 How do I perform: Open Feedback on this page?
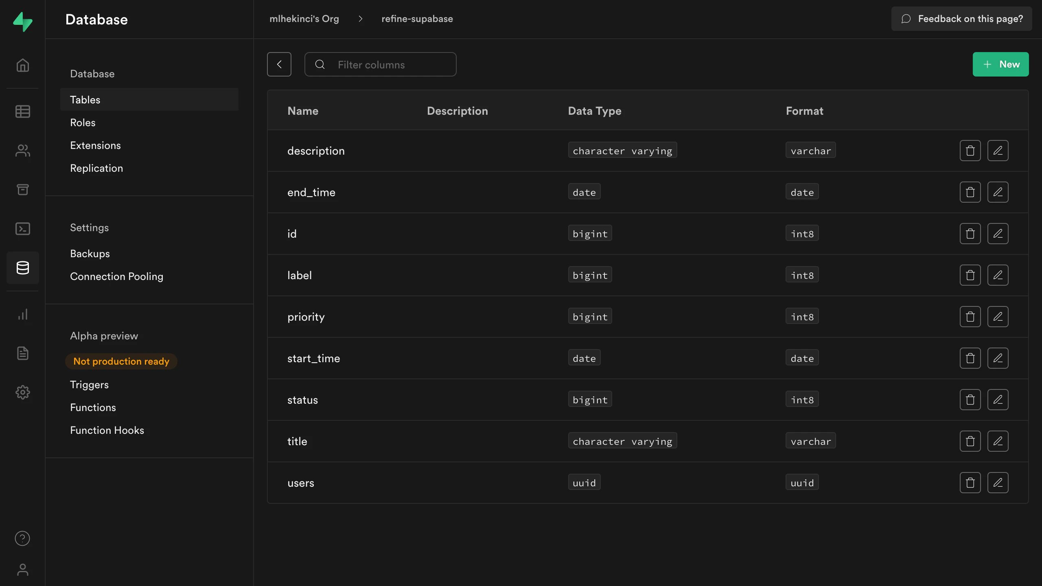tap(961, 19)
